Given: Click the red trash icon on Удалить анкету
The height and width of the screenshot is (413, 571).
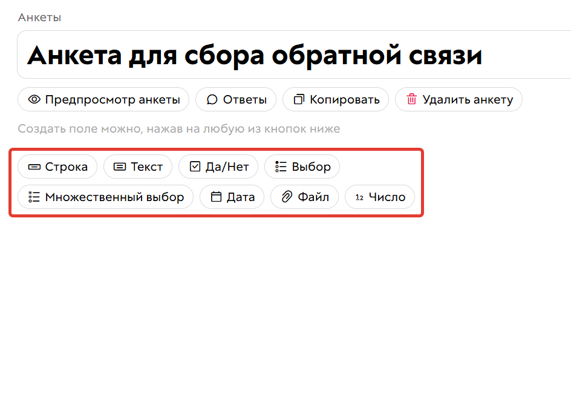Looking at the screenshot, I should tap(413, 99).
